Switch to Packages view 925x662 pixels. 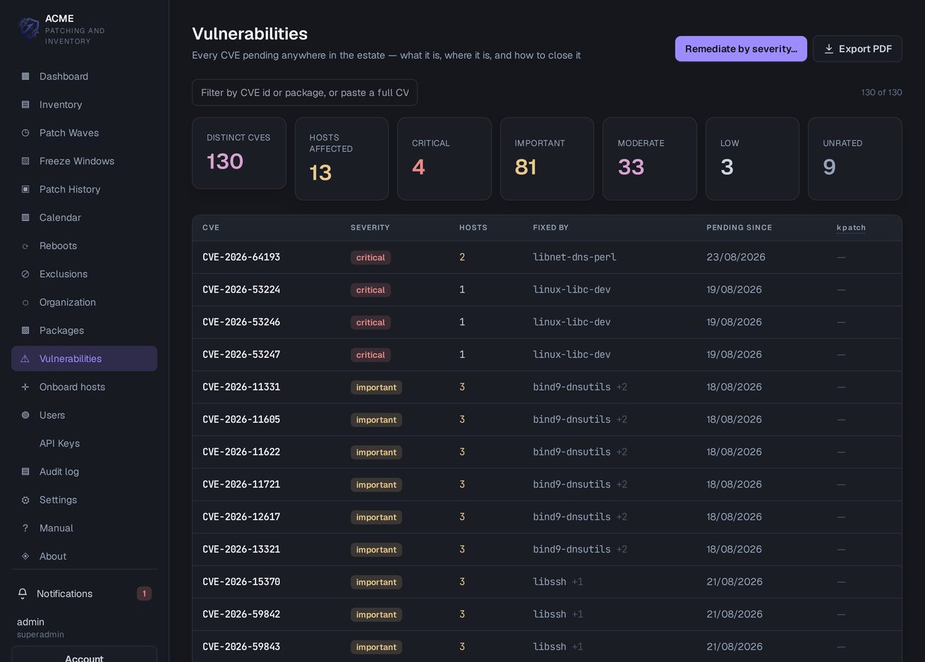tap(84, 330)
